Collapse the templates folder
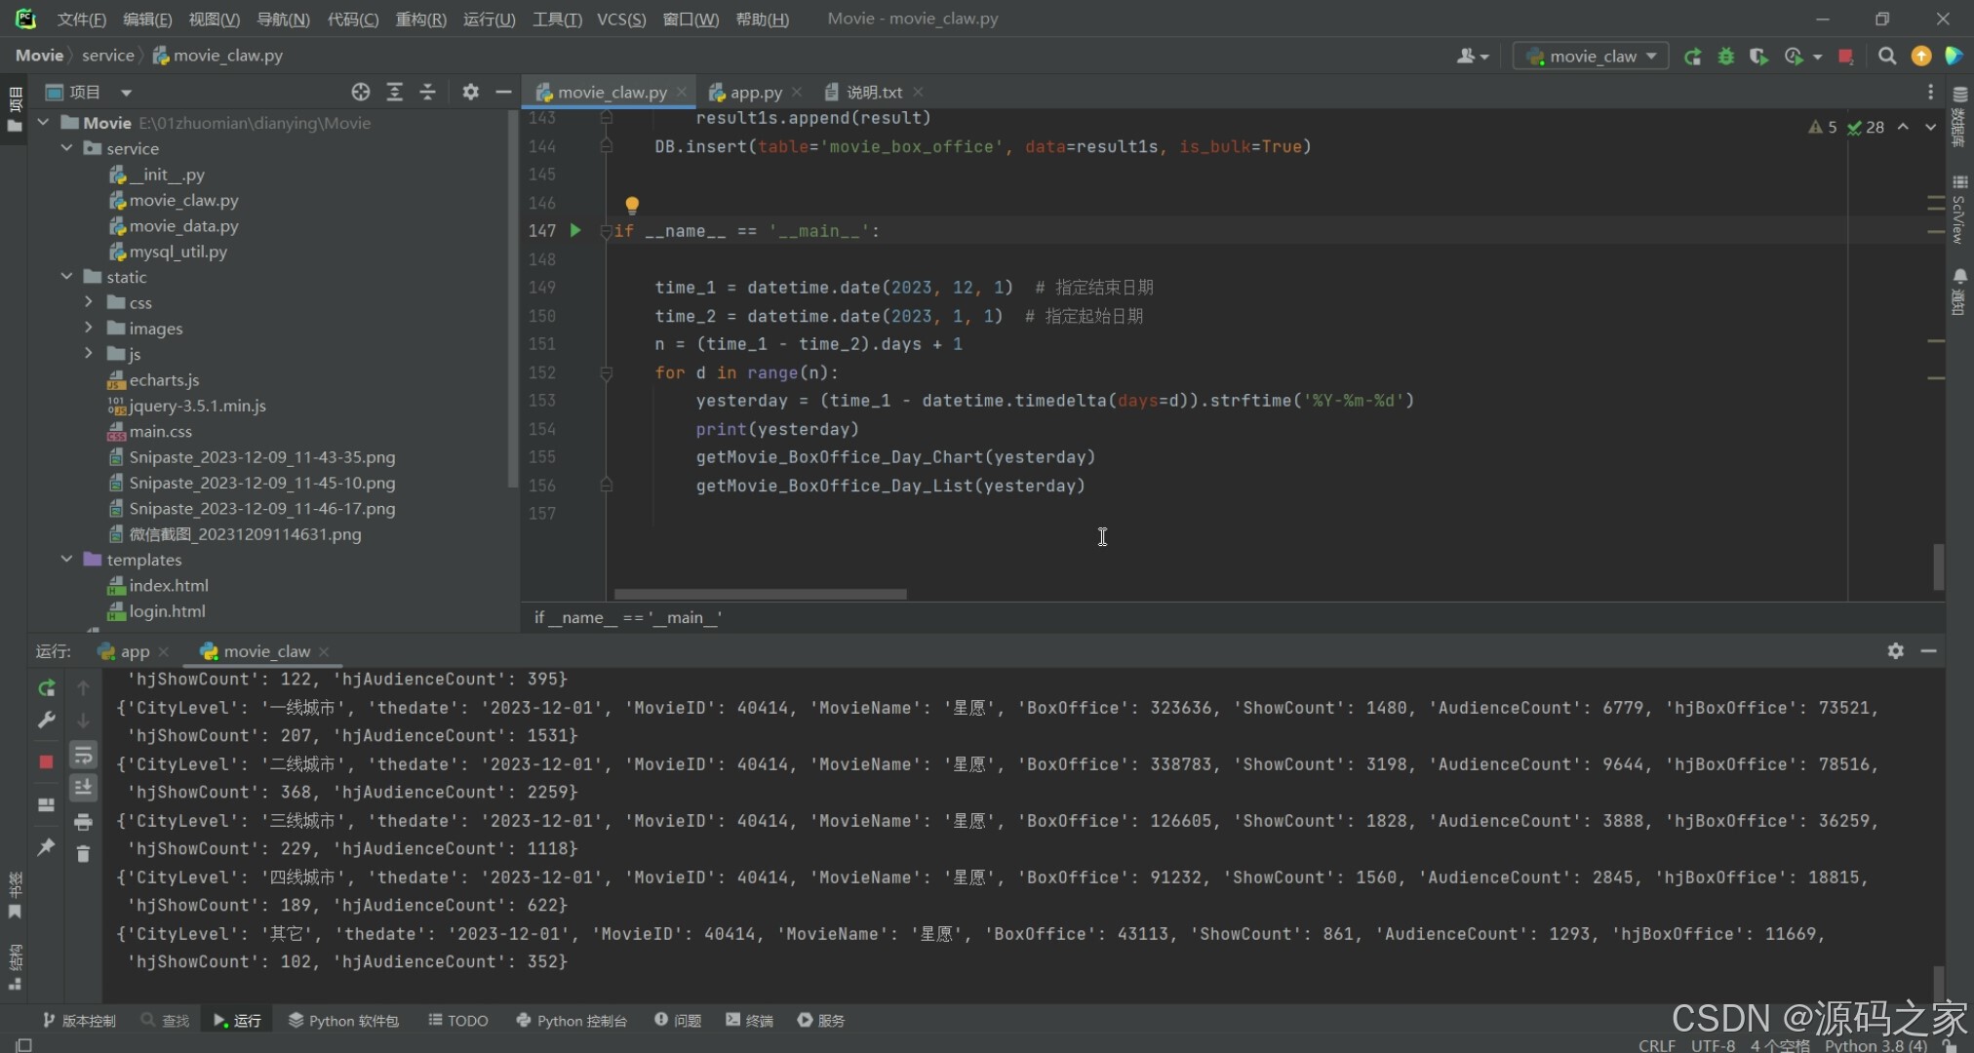This screenshot has height=1053, width=1974. coord(66,560)
